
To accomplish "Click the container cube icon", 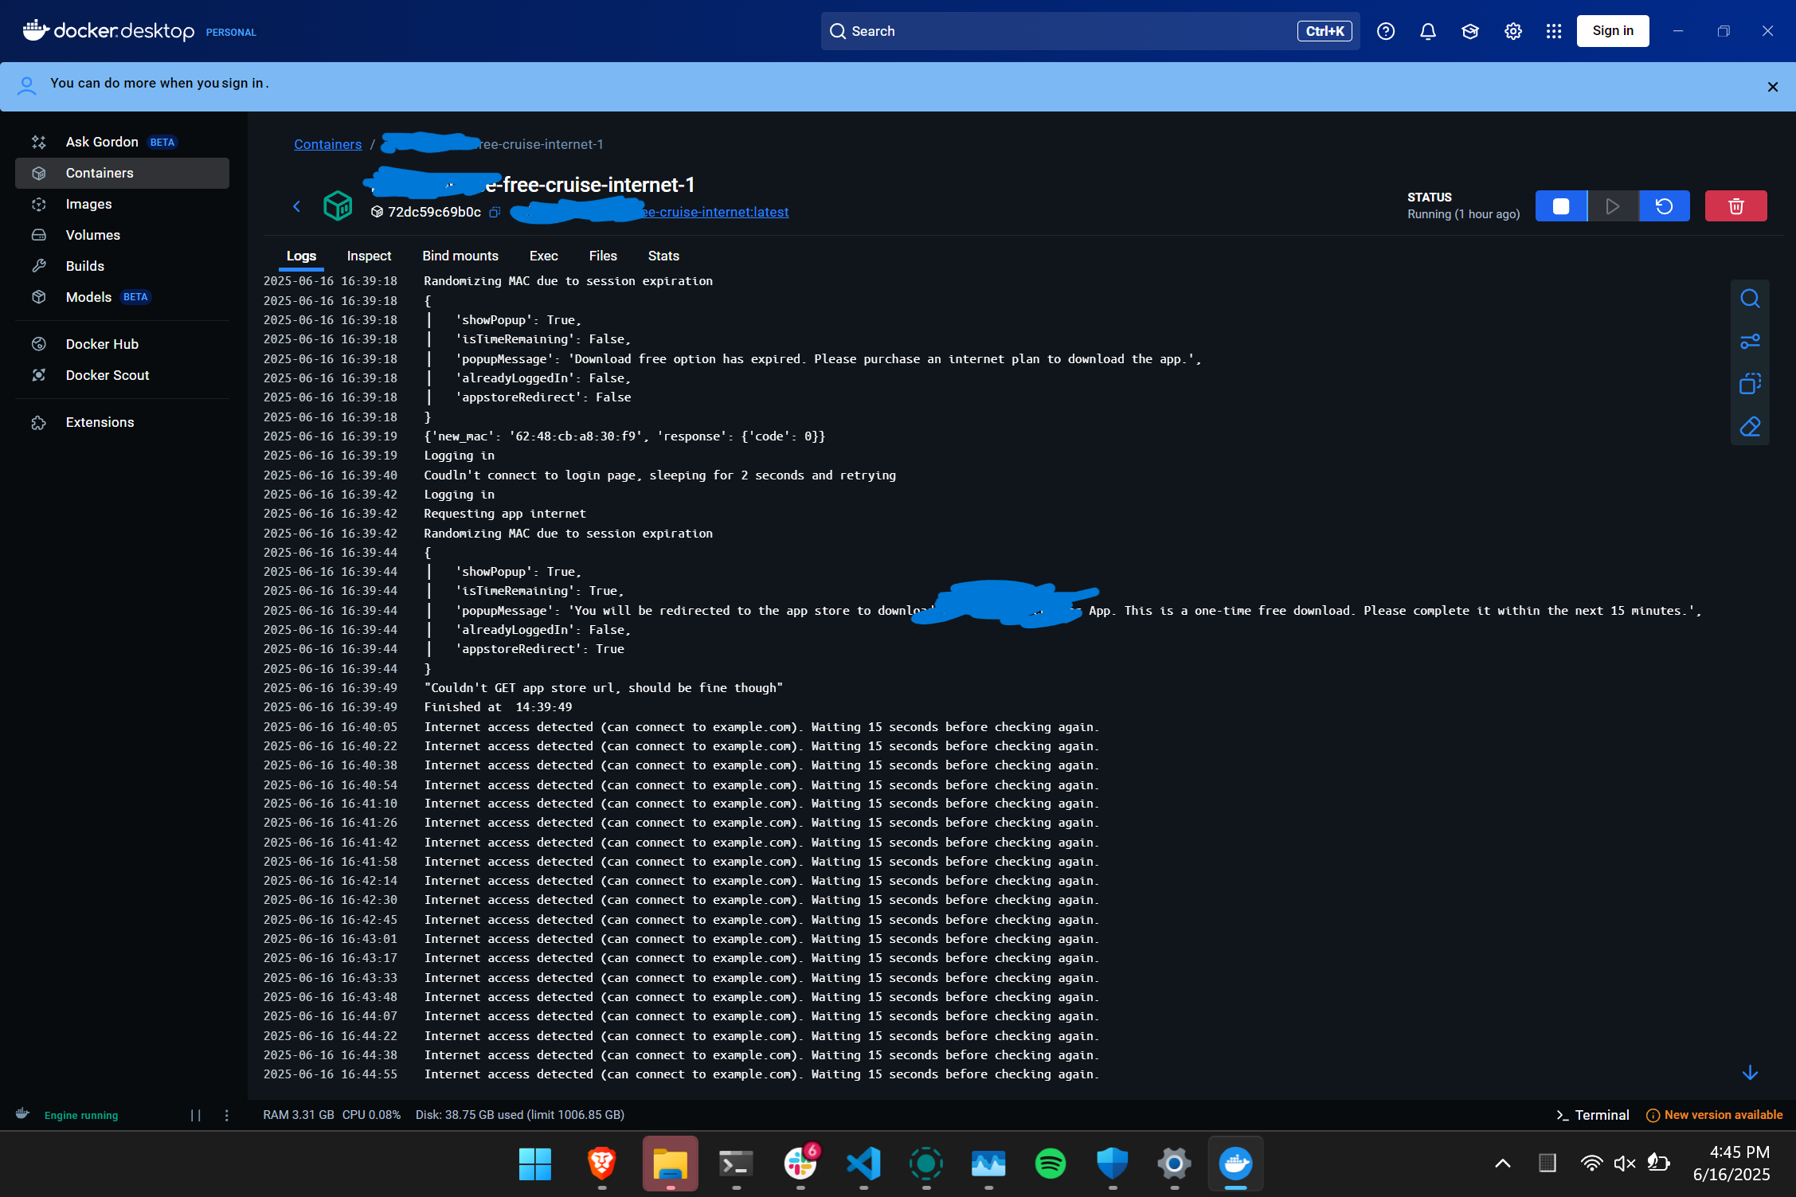I will click(338, 205).
